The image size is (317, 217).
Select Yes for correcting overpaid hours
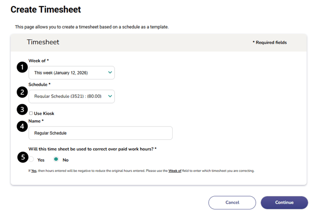31,160
